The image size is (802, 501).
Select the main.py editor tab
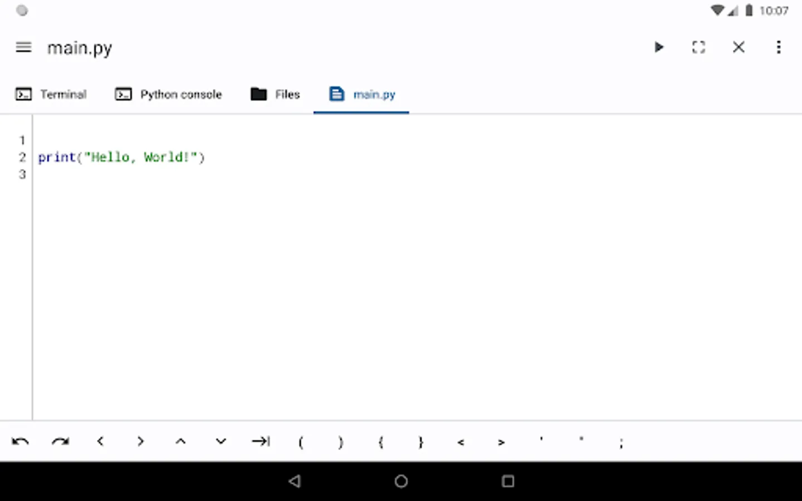tap(361, 94)
